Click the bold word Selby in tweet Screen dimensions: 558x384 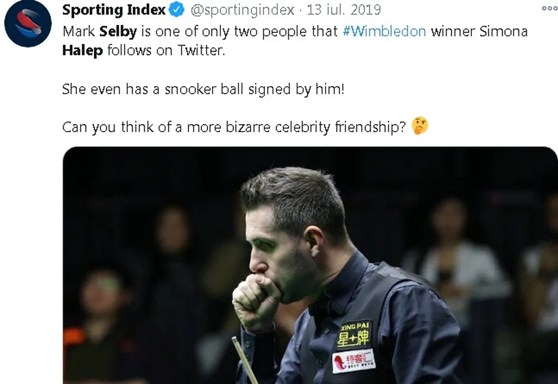[x=118, y=32]
